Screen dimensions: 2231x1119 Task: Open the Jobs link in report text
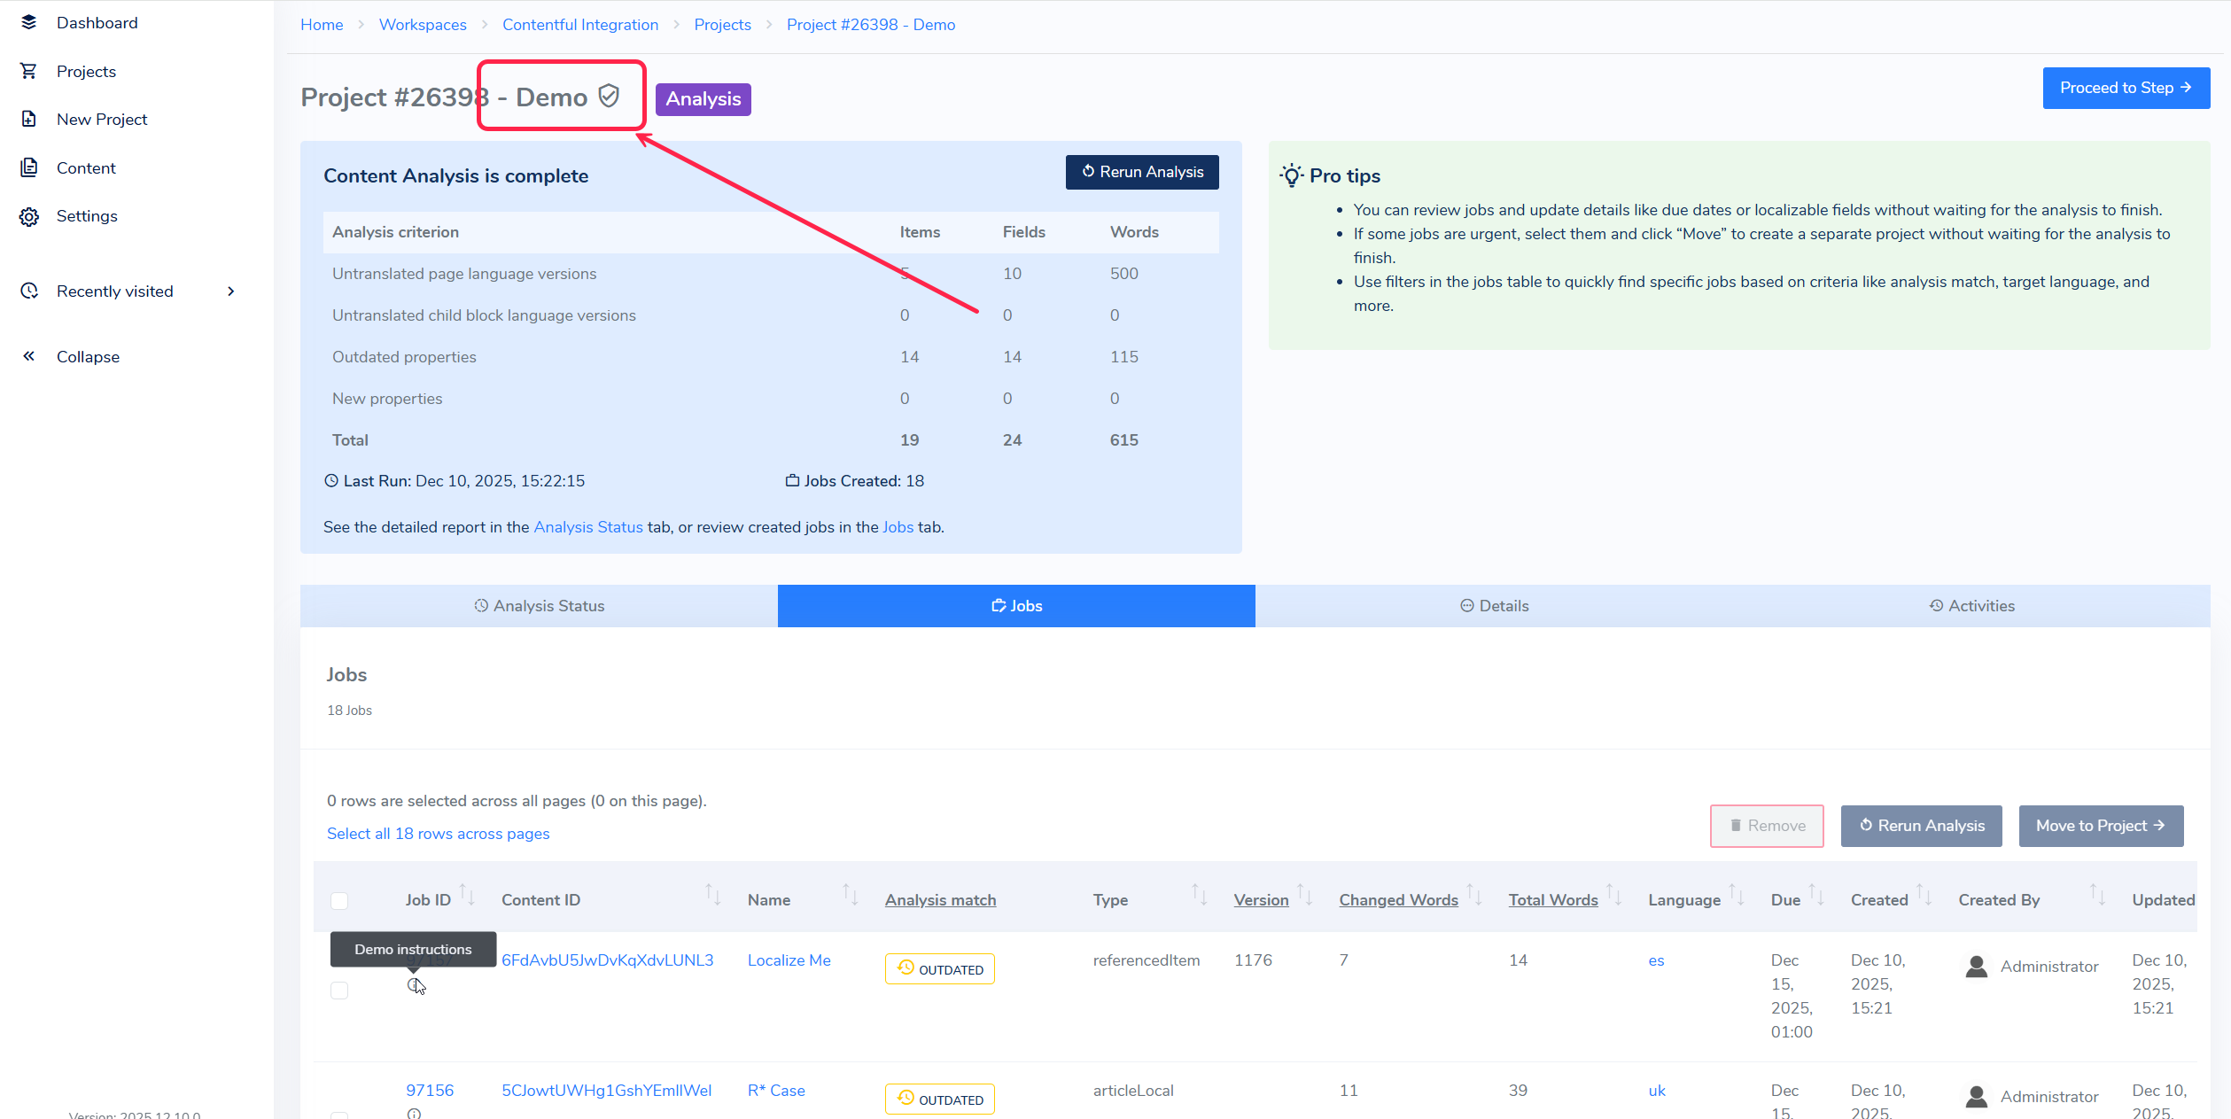point(898,527)
